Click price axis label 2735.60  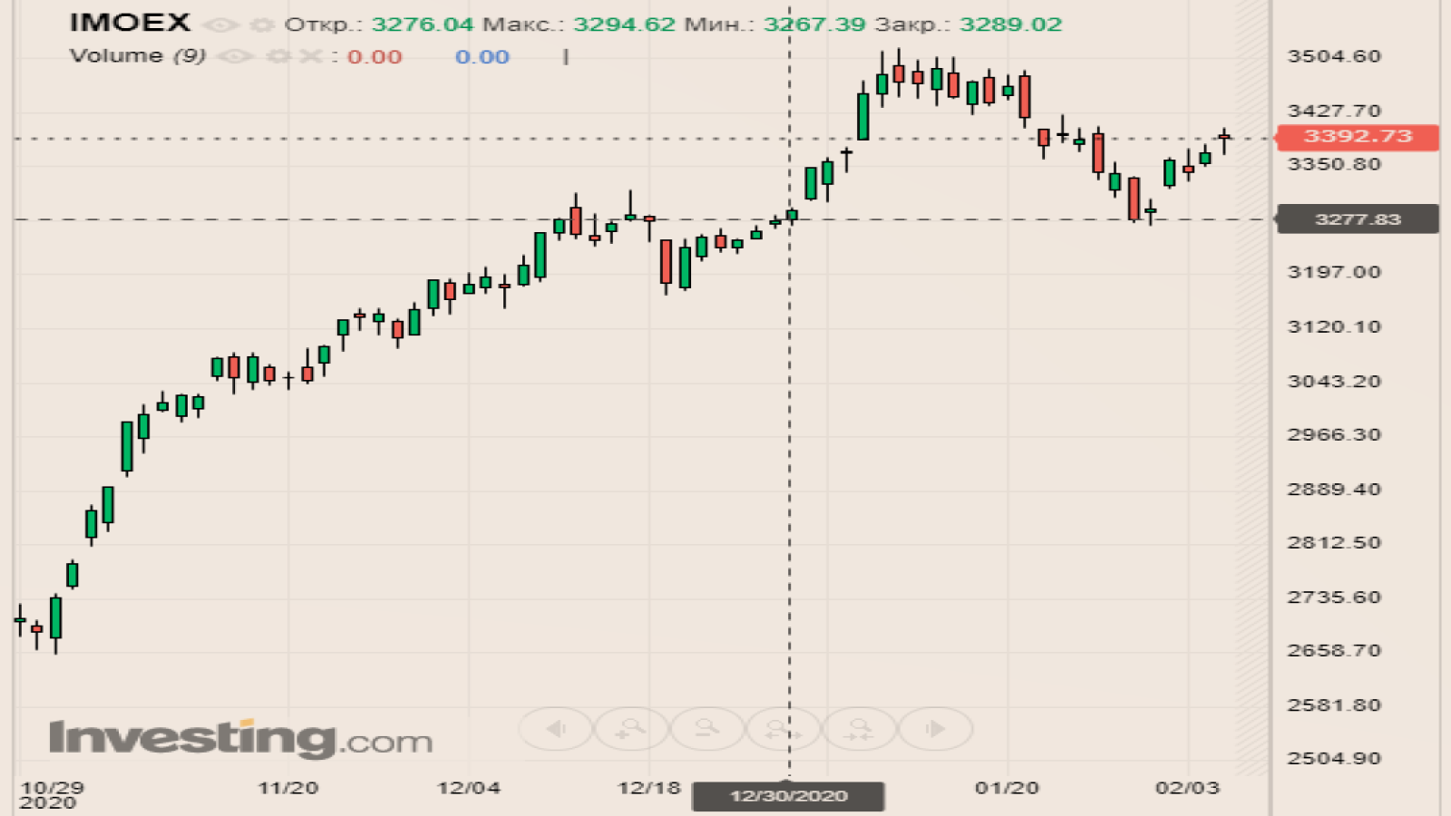(1334, 597)
